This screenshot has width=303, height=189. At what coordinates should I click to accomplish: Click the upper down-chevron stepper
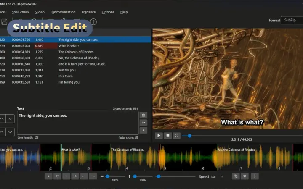point(10,118)
